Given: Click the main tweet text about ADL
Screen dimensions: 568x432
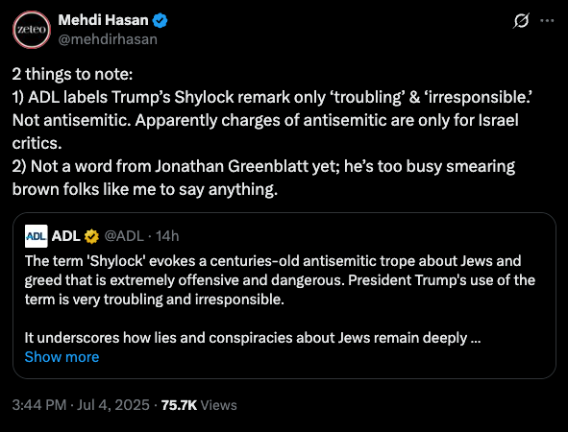Looking at the screenshot, I should tap(272, 132).
